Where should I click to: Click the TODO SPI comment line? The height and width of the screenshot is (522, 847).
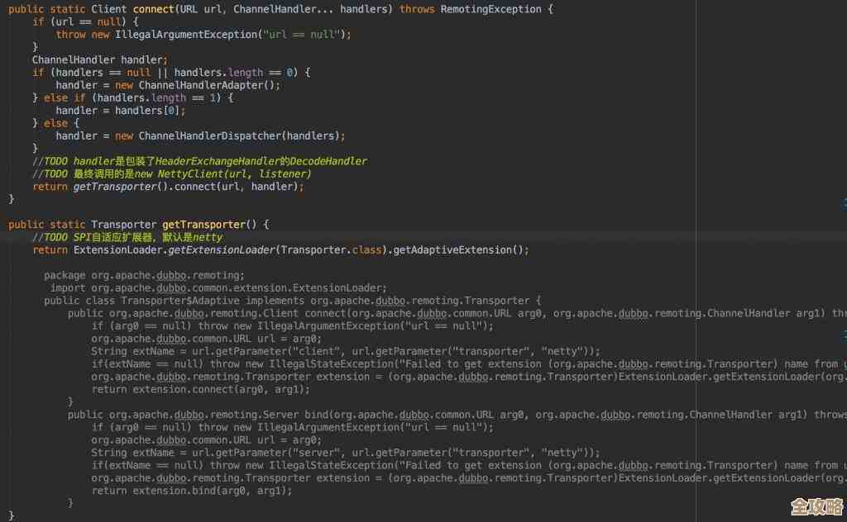coord(127,237)
